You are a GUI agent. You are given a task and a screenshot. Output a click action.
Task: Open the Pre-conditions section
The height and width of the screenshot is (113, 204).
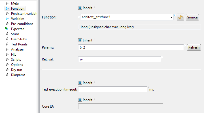click(x=22, y=24)
